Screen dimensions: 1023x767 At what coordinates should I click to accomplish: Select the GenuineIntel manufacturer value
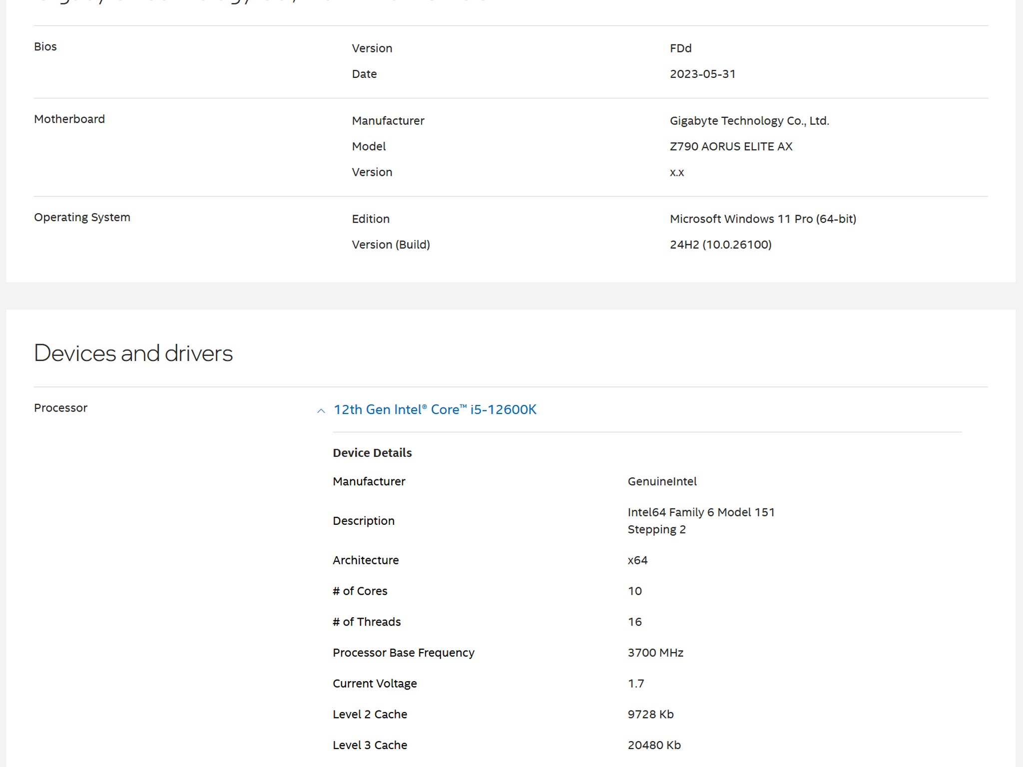pos(662,481)
